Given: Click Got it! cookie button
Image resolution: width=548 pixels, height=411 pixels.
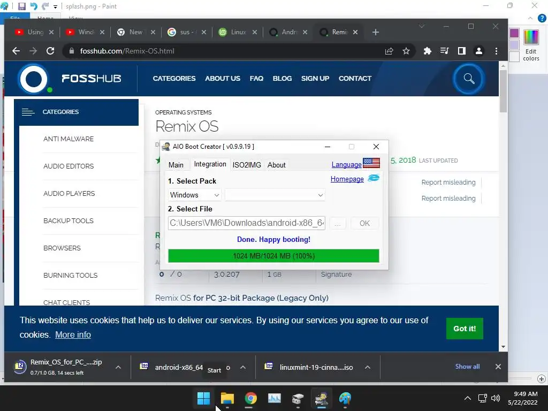Looking at the screenshot, I should [x=465, y=329].
